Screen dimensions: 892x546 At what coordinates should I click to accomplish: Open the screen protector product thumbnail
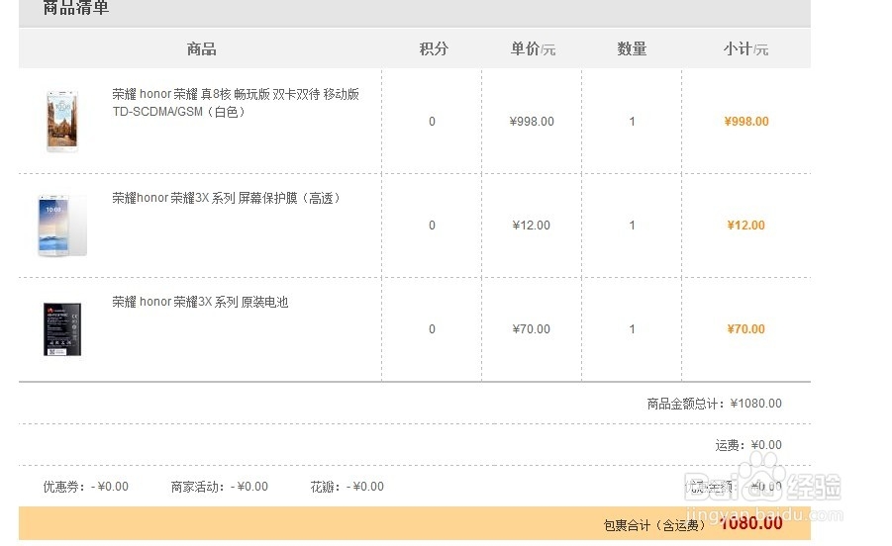62,225
